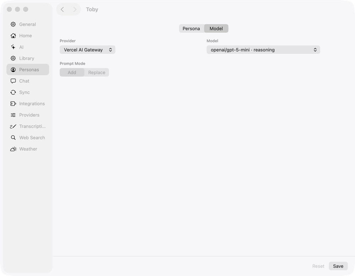Click the Providers sliders icon
The image size is (355, 276).
[13, 115]
